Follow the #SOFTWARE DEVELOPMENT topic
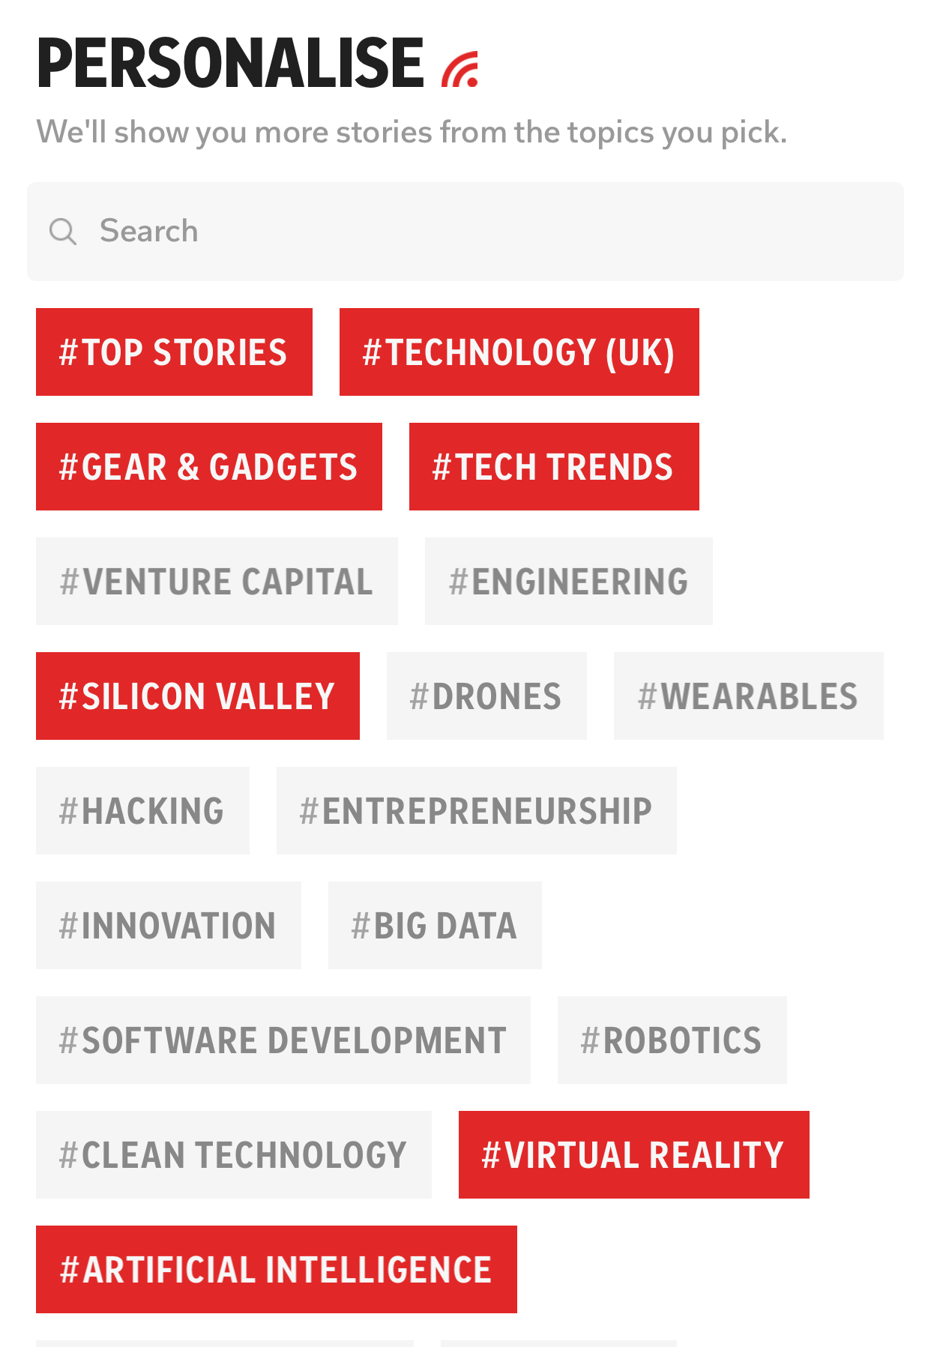Viewport: 931px width, 1347px height. (x=283, y=1040)
